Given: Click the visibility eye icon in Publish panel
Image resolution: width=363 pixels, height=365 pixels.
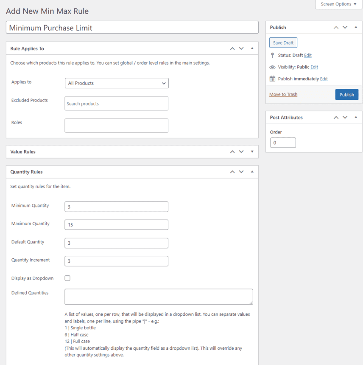Looking at the screenshot, I should (271, 67).
